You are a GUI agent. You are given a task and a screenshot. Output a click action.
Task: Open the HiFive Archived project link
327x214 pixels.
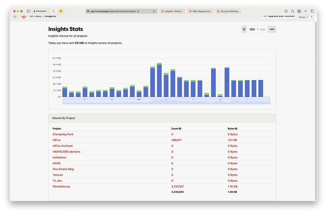[62, 146]
